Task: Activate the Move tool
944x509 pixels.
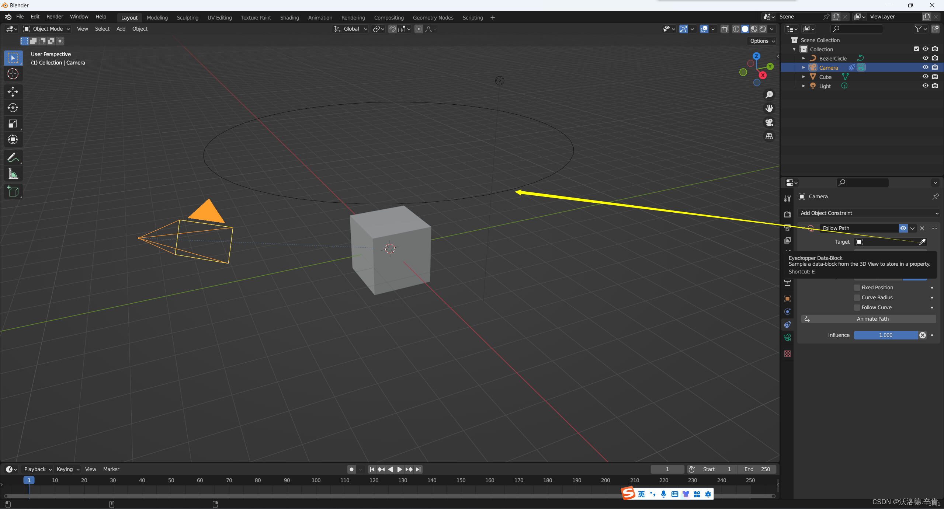Action: pos(13,91)
